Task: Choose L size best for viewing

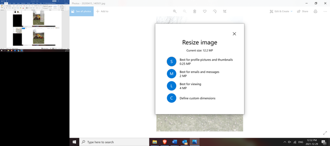Action: 171,86
